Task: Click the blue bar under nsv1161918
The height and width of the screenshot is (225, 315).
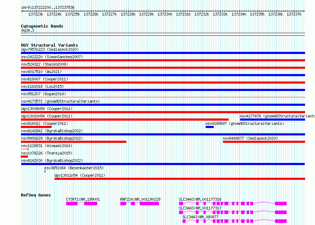Action: pos(163,90)
